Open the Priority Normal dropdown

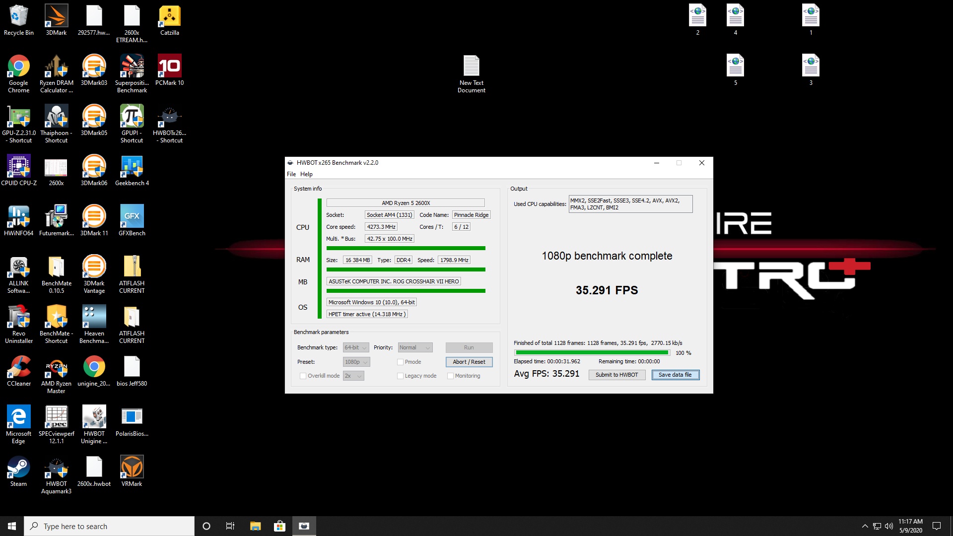point(415,347)
